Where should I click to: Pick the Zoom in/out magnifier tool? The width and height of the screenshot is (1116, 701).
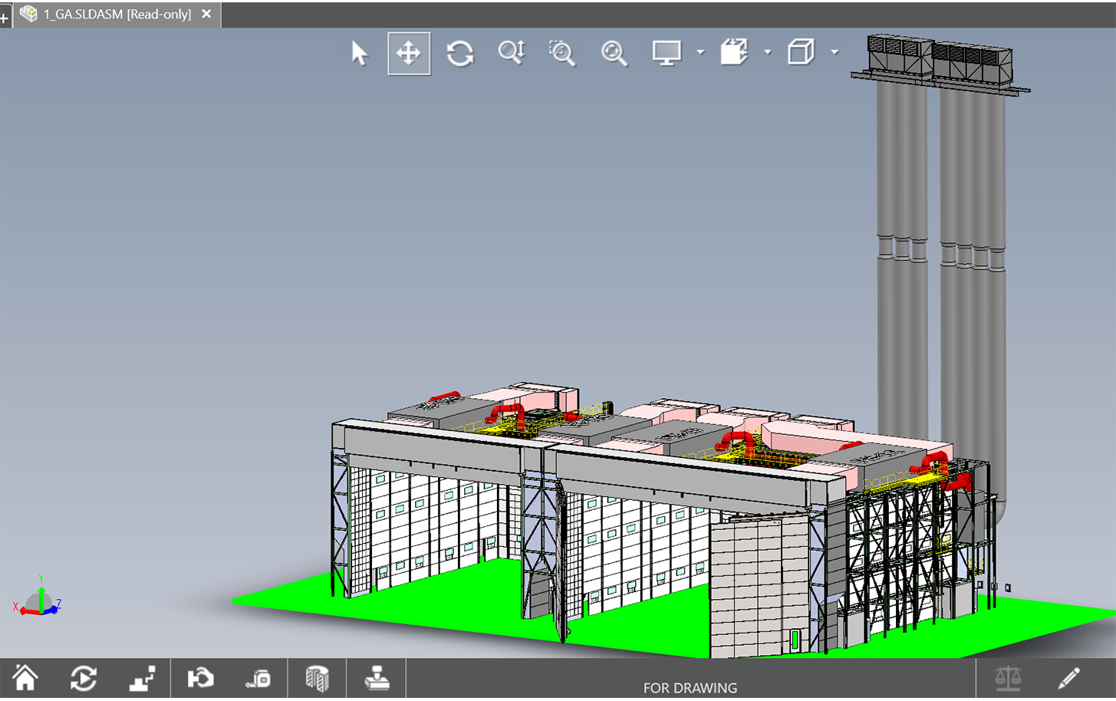click(511, 53)
